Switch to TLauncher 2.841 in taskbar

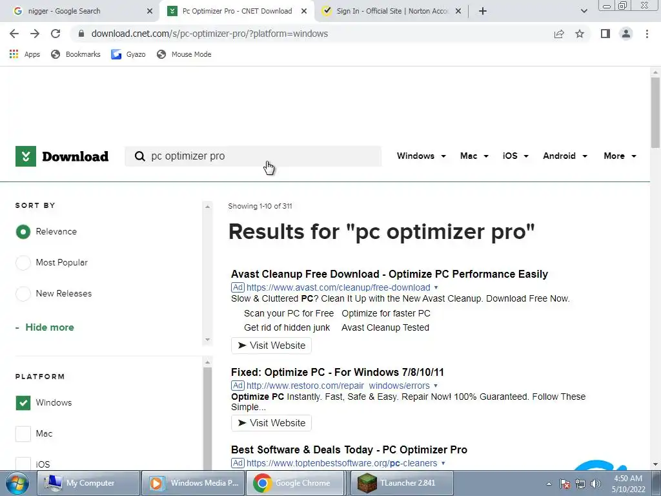point(402,483)
